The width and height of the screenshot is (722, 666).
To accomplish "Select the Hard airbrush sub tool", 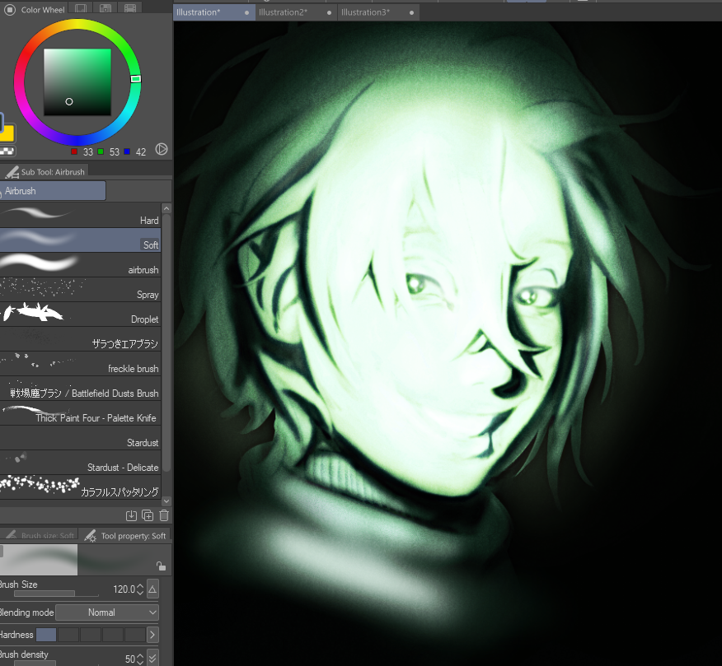I will (81, 216).
